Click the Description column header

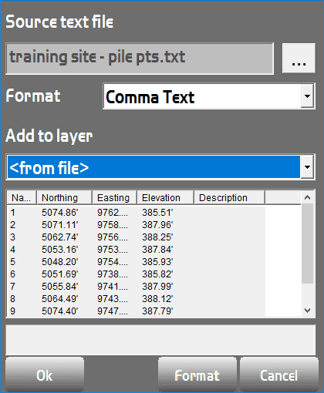pos(229,197)
